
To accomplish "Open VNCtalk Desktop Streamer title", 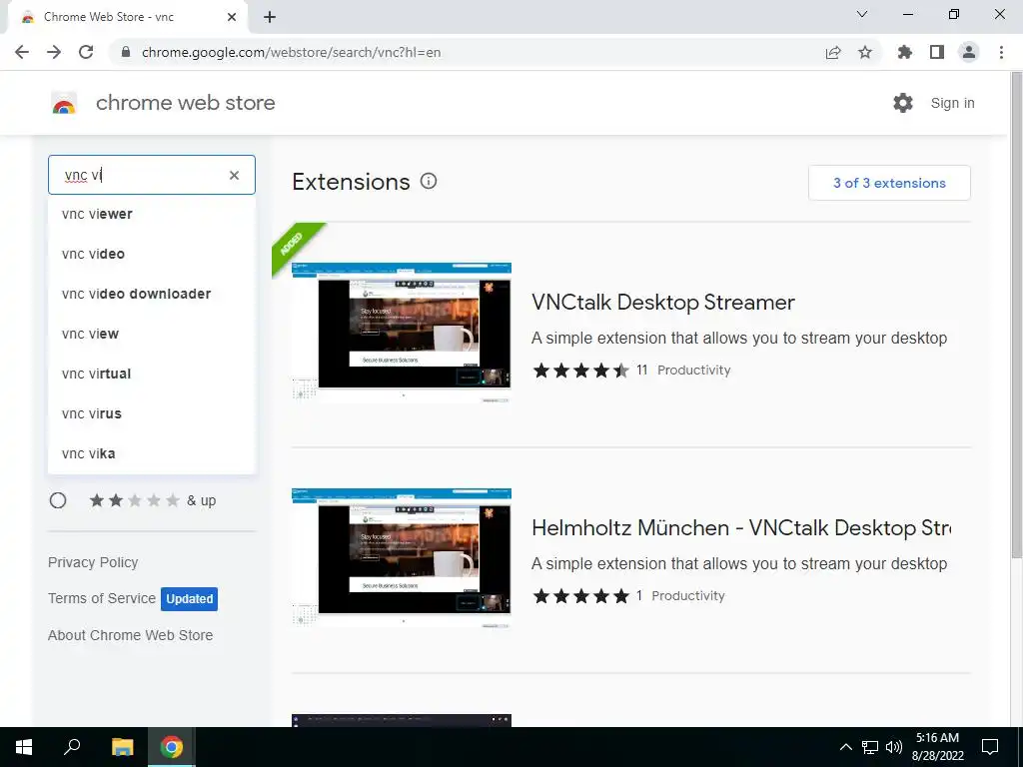I will [x=663, y=302].
